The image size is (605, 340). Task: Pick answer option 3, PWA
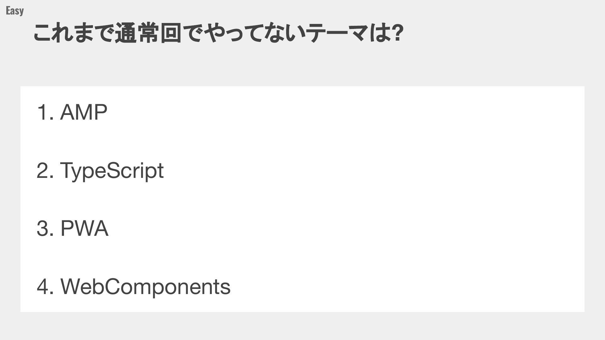(72, 229)
